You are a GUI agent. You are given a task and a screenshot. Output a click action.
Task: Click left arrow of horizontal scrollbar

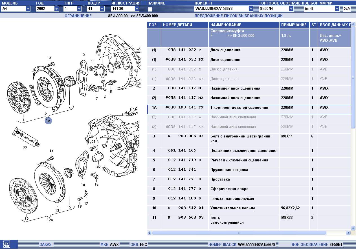click(x=150, y=233)
